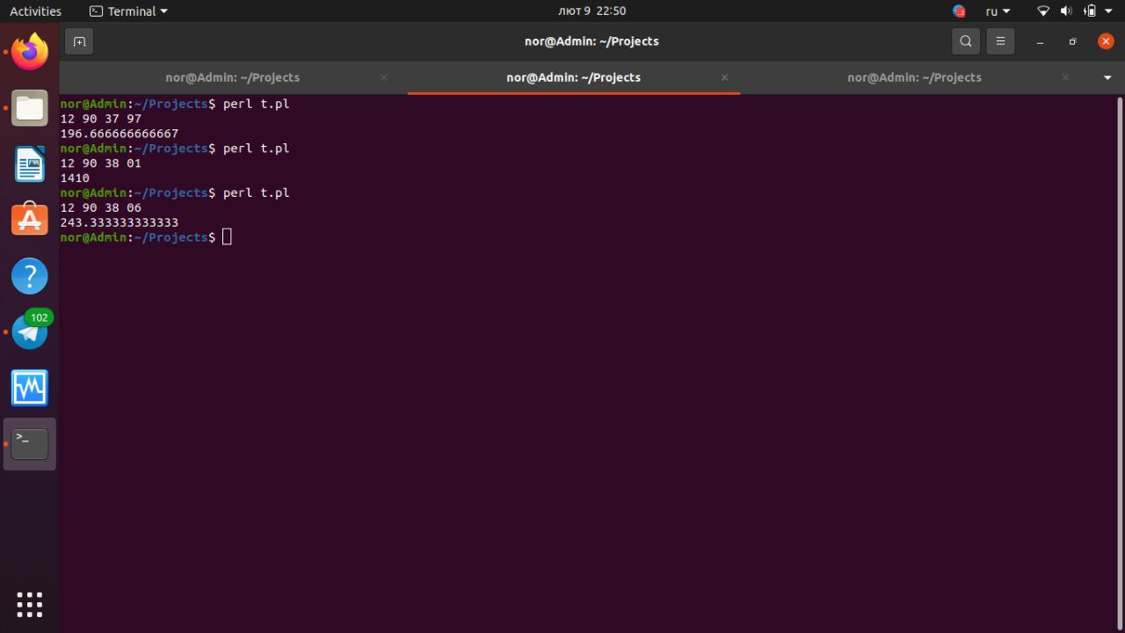Open LibreOffice Writer from dock

[x=30, y=164]
